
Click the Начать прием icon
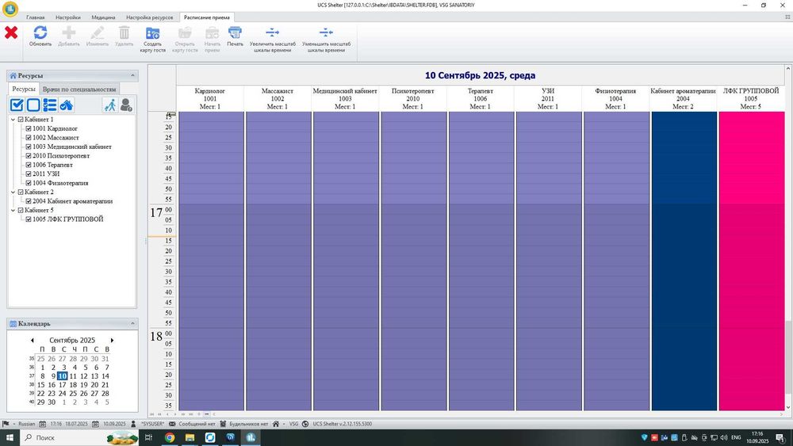pos(212,33)
